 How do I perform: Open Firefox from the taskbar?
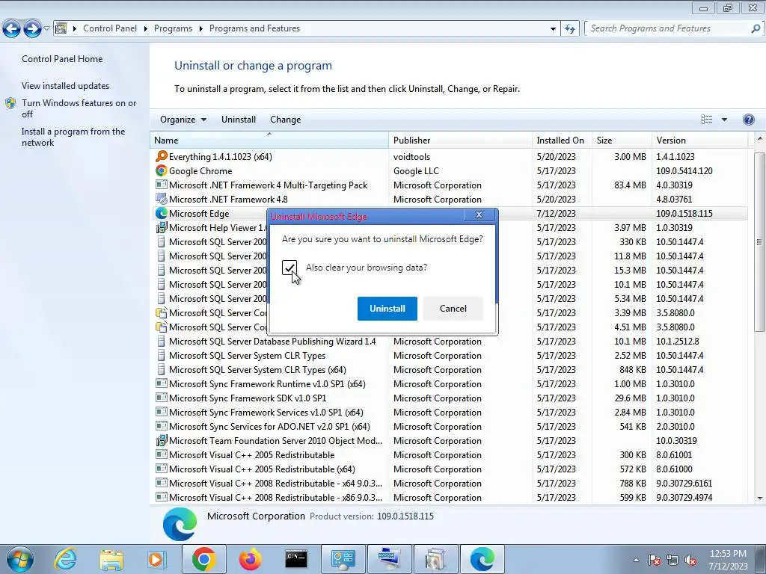point(250,559)
